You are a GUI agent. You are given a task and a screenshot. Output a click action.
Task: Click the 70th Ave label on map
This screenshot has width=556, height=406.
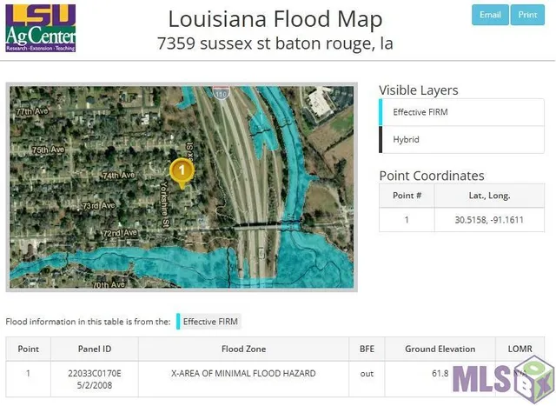pyautogui.click(x=109, y=284)
